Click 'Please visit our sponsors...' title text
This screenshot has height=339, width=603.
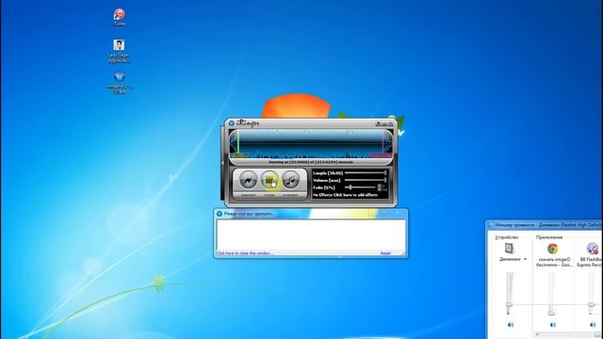(x=250, y=214)
